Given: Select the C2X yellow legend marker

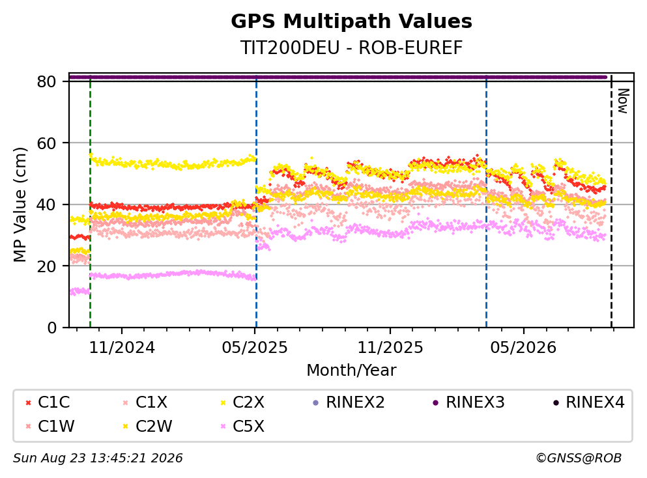Looking at the screenshot, I should point(223,402).
